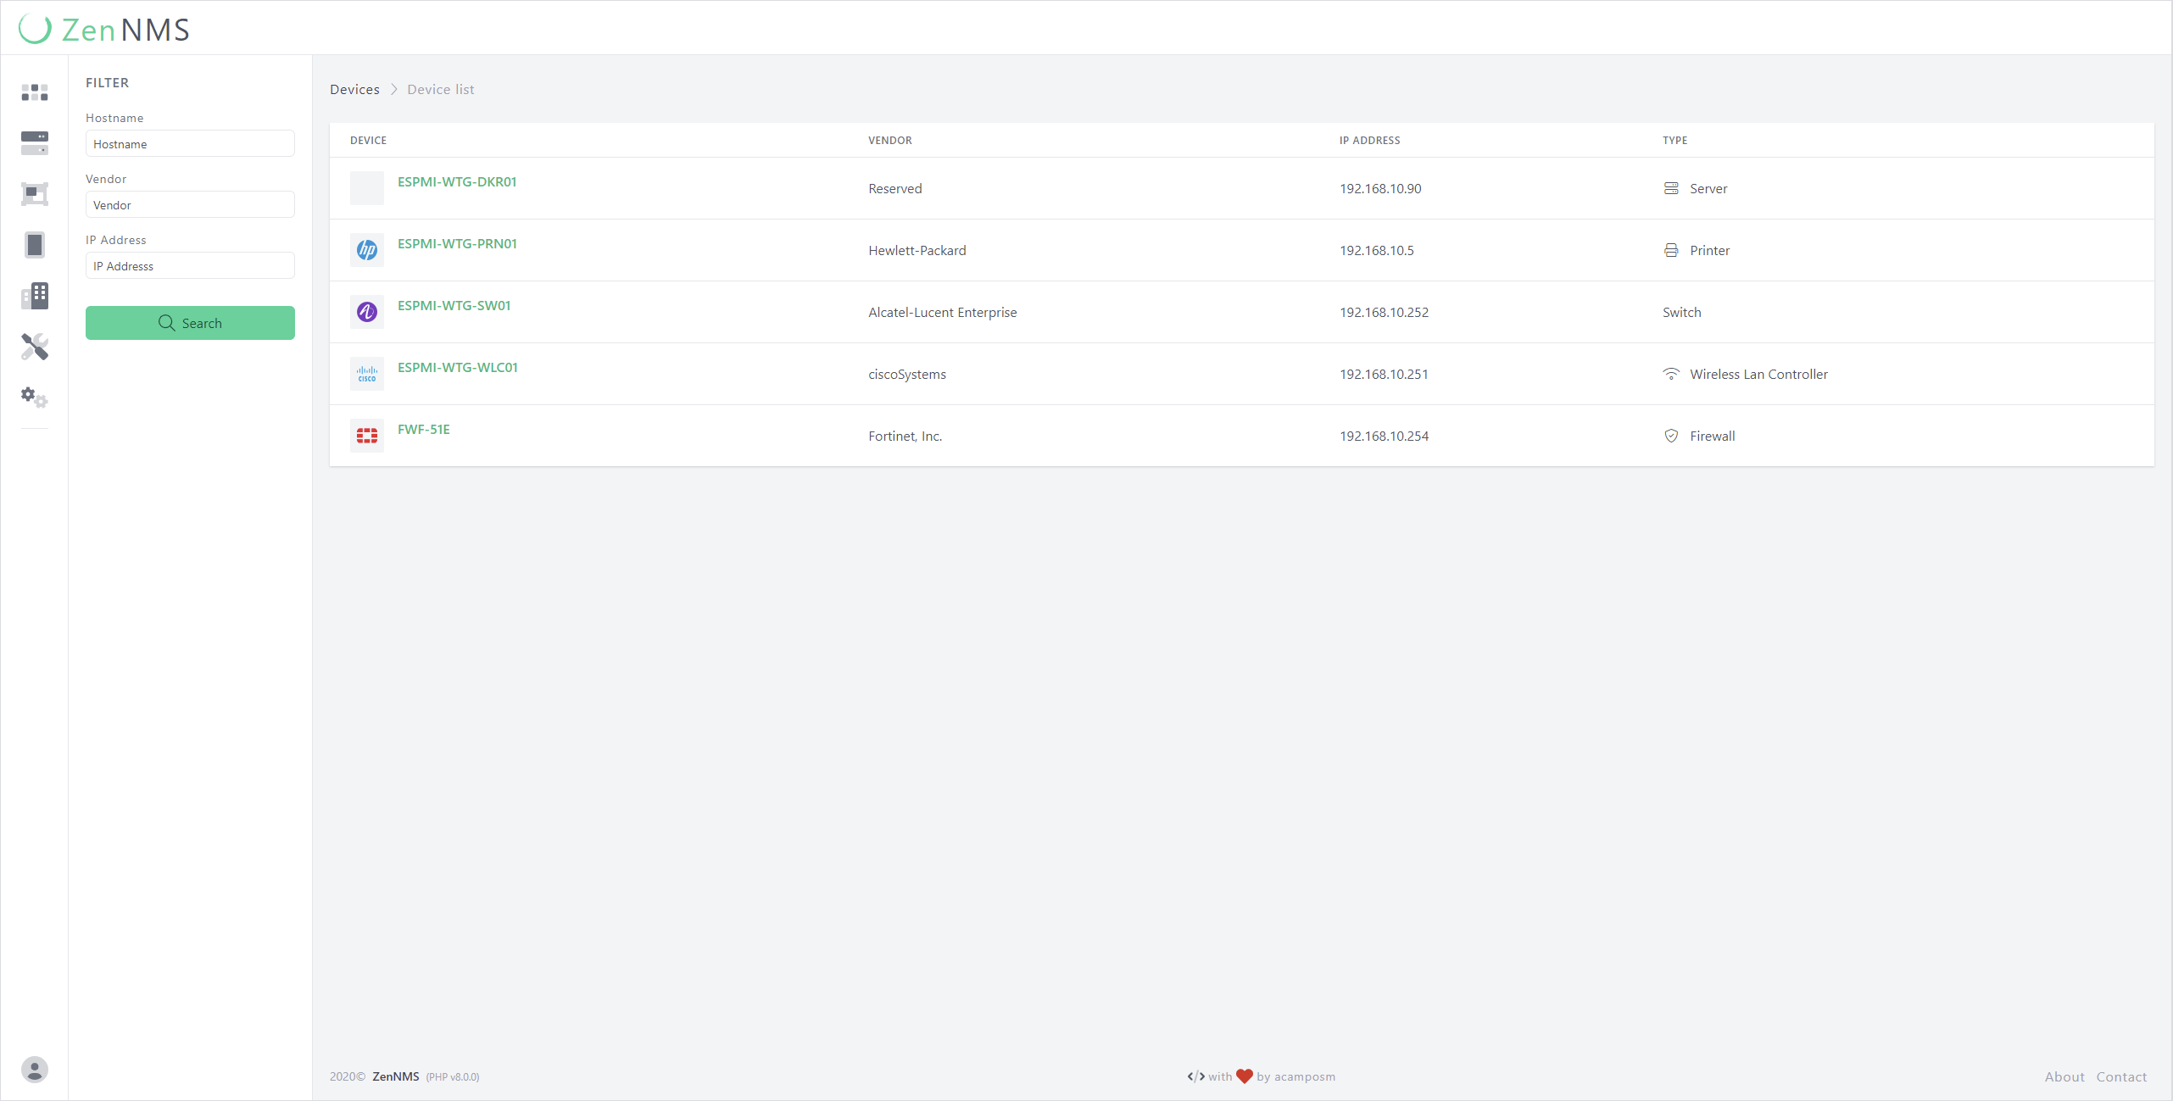The width and height of the screenshot is (2173, 1101).
Task: Click the code brackets icon in footer
Action: 1196,1076
